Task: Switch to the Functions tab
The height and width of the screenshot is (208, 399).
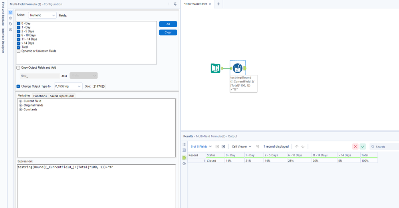Action: tap(40, 96)
